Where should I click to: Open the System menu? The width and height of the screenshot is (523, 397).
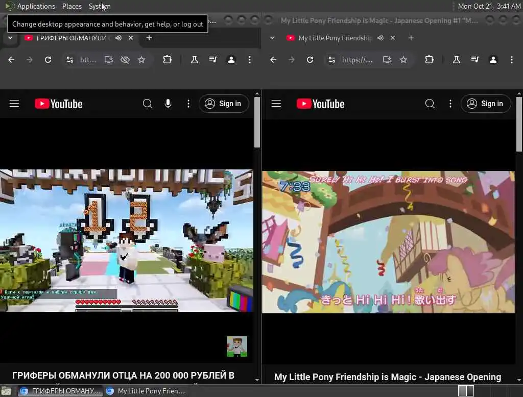point(100,6)
